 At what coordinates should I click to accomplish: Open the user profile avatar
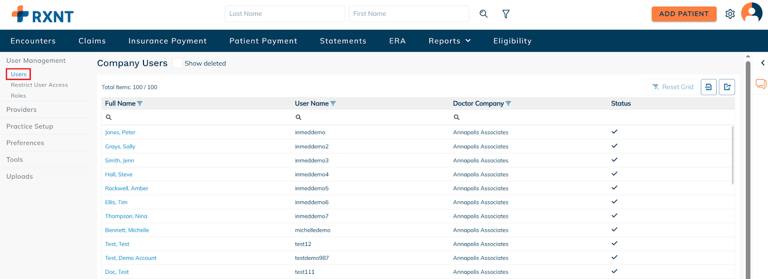pyautogui.click(x=752, y=13)
